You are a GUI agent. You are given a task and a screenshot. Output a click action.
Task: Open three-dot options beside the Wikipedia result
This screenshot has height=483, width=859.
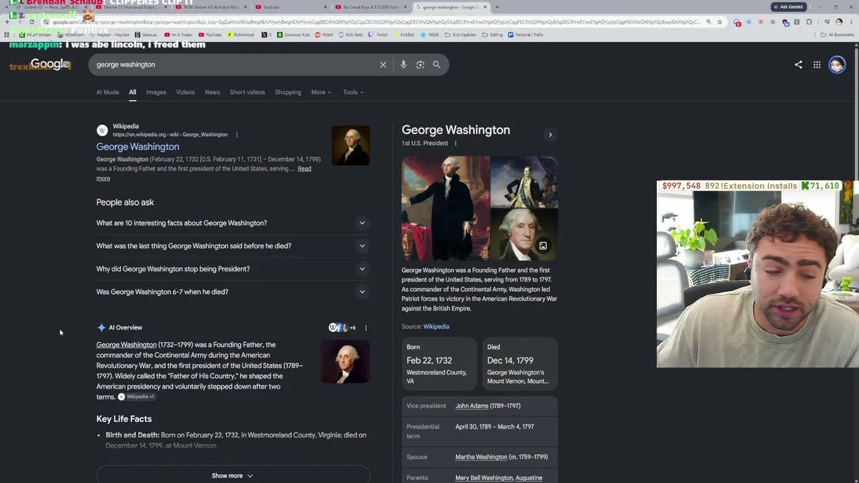pyautogui.click(x=236, y=134)
